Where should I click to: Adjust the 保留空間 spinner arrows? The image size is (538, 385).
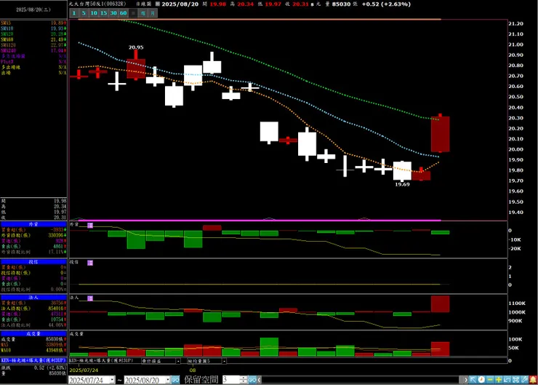[244, 380]
